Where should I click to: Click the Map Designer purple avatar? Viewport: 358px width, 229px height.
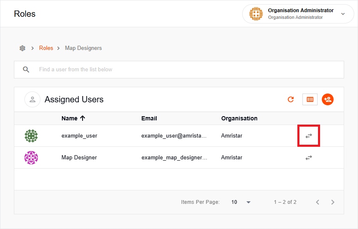pos(31,158)
